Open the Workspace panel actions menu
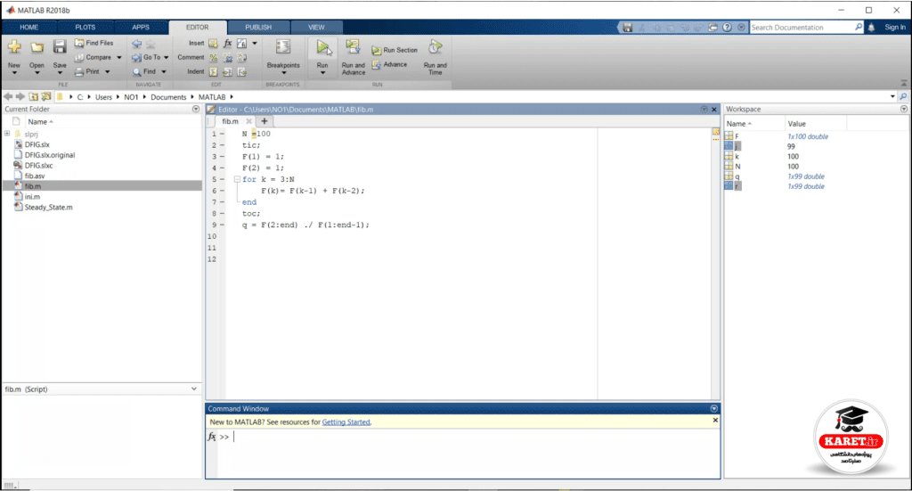The width and height of the screenshot is (912, 491). 904,109
